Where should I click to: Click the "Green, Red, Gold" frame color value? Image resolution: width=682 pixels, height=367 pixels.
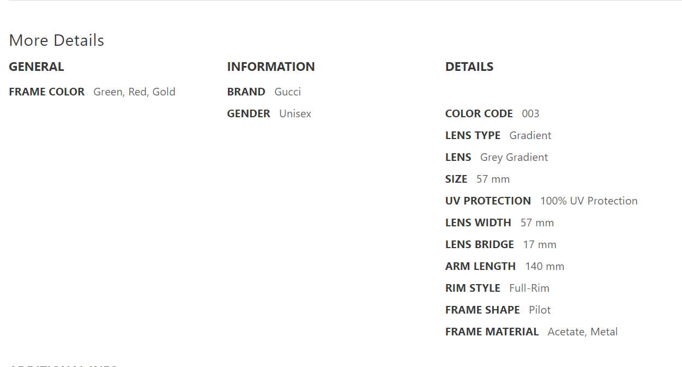[134, 92]
